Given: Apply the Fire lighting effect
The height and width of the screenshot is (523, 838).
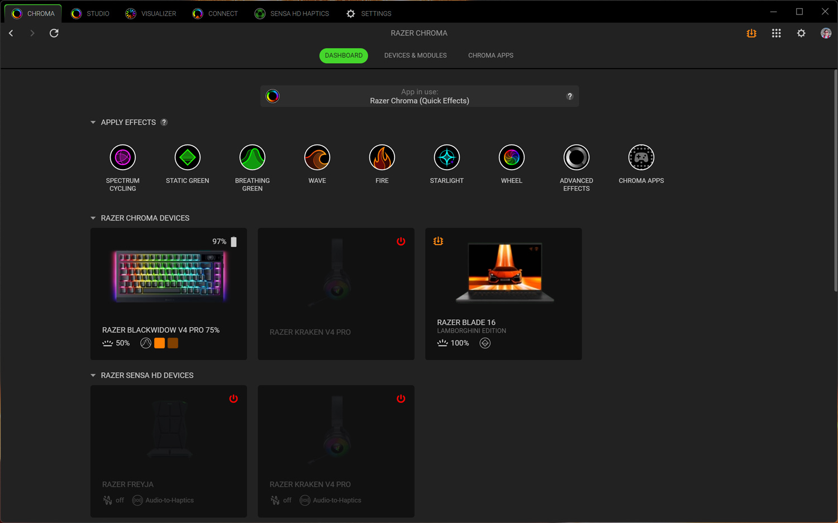Looking at the screenshot, I should [382, 157].
